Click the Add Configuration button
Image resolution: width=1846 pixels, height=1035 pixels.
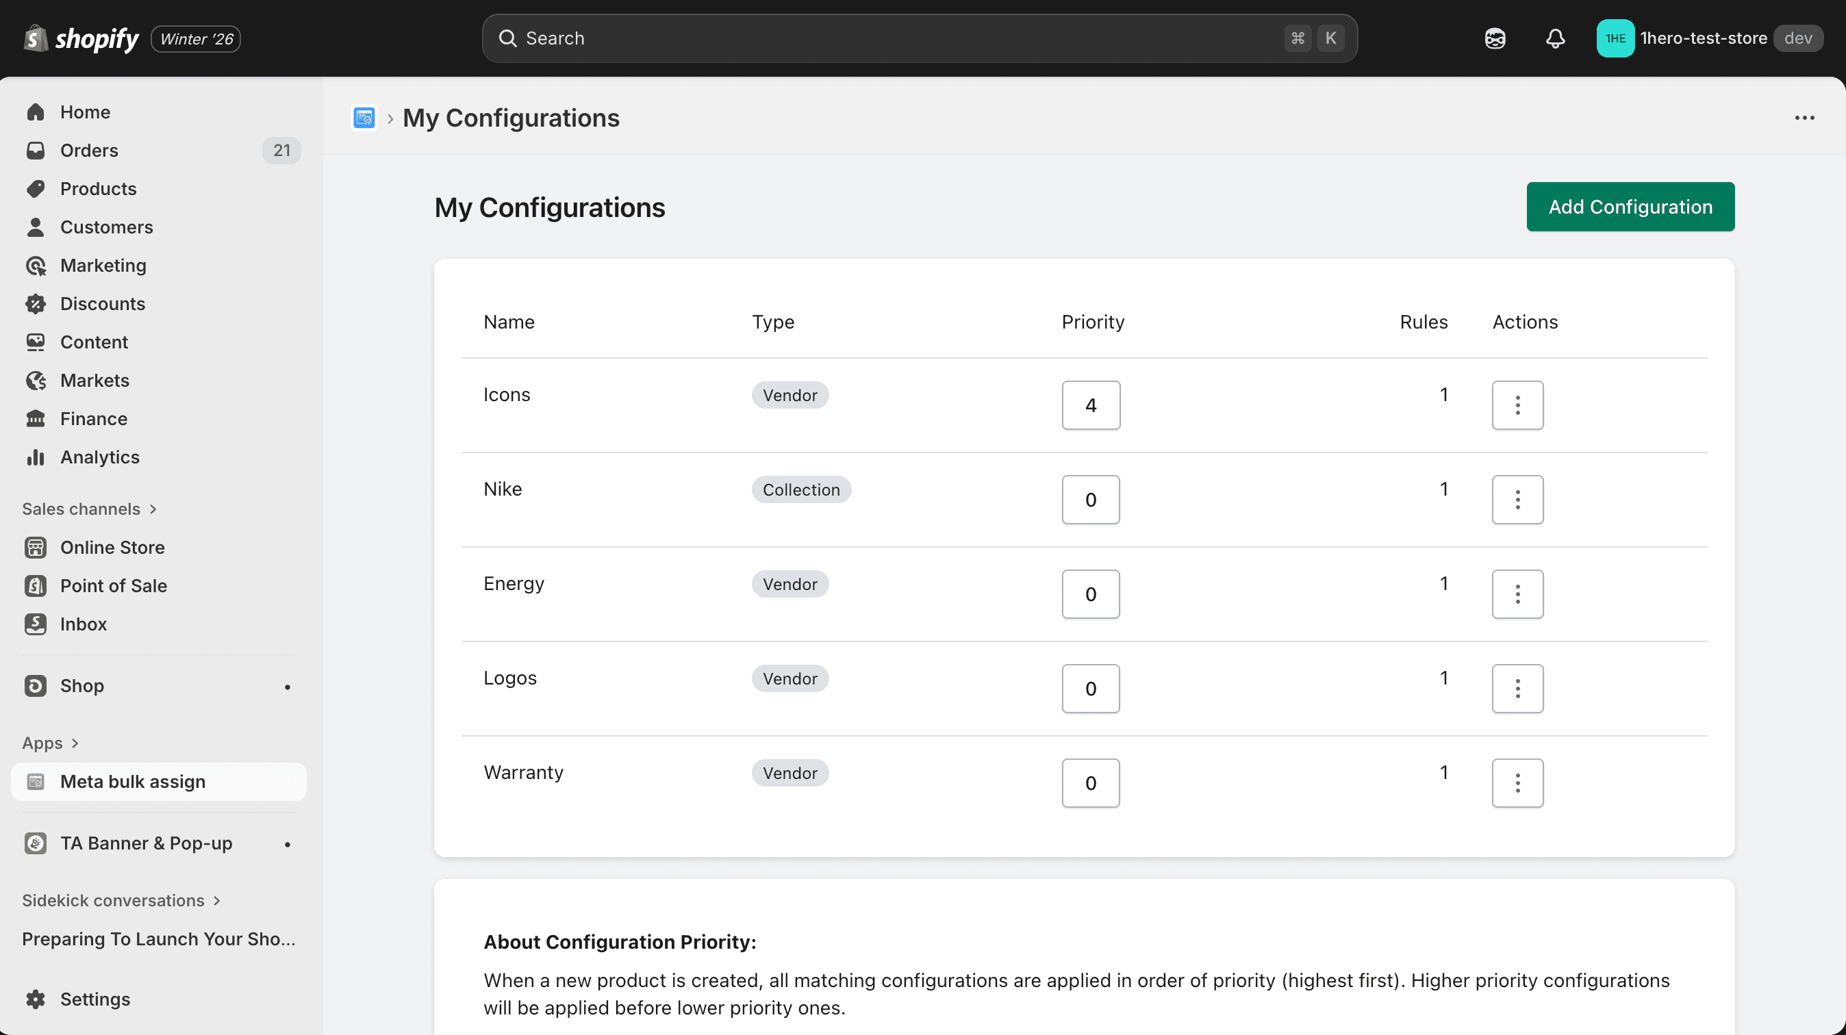pyautogui.click(x=1630, y=207)
